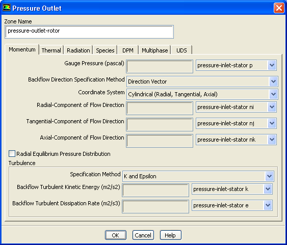The height and width of the screenshot is (245, 287).
Task: Select the UDS tab
Action: coord(181,50)
